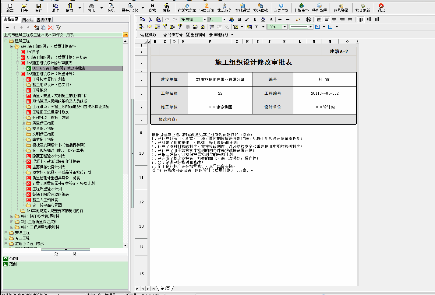Click the 上报资料 upload materials icon
The image size is (435, 295).
point(302,8)
